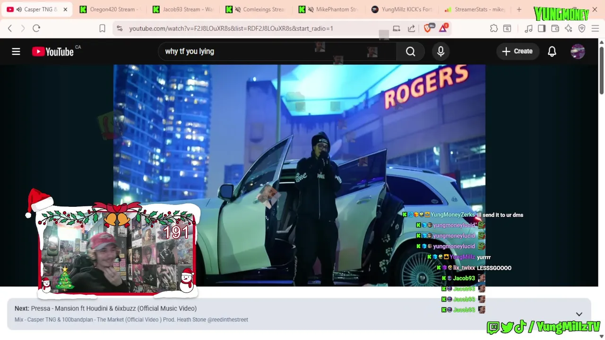The width and height of the screenshot is (605, 340).
Task: Open the Brave Playlist music-note icon
Action: tap(528, 28)
